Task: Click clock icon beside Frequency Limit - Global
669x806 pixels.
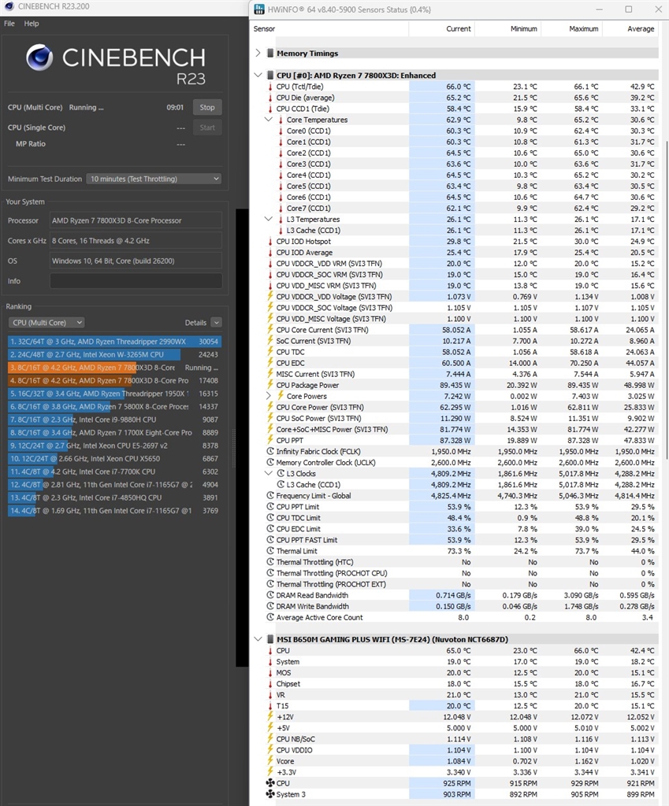Action: 270,496
